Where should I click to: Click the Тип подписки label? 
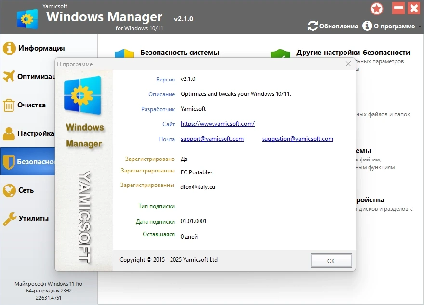[x=157, y=206]
